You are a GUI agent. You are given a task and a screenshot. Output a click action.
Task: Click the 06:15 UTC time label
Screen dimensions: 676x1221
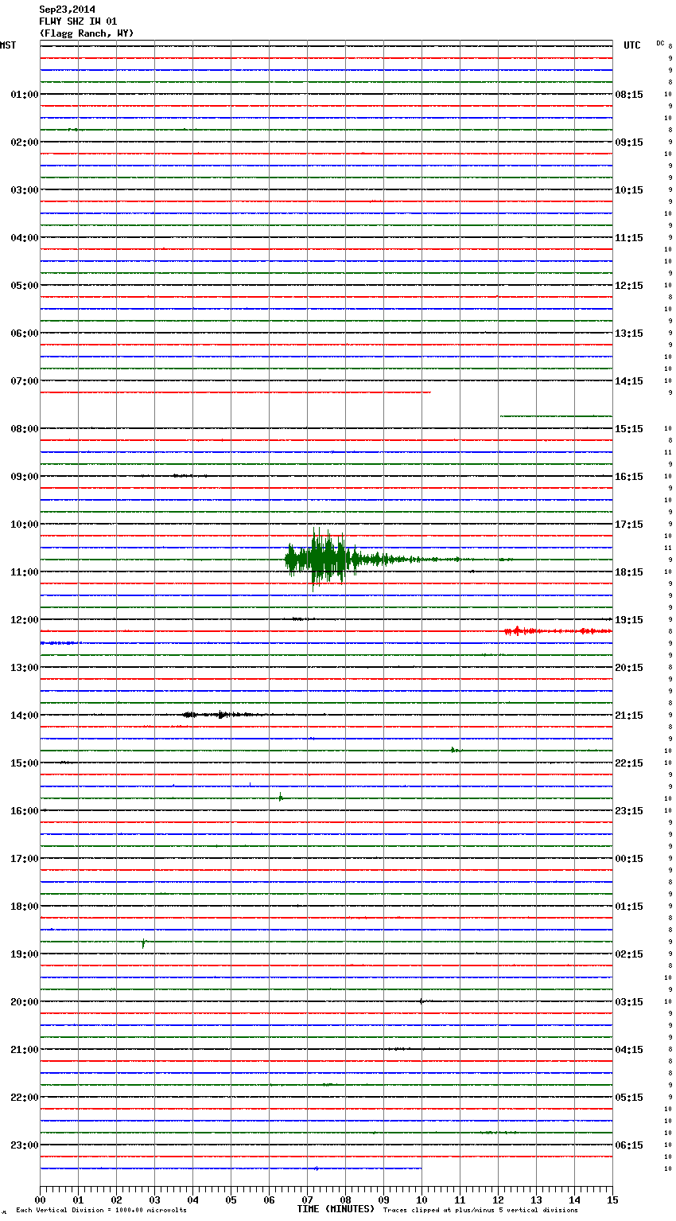pyautogui.click(x=629, y=1145)
